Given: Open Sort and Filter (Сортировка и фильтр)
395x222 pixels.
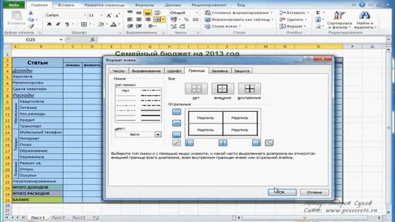Looking at the screenshot, I should 339,20.
